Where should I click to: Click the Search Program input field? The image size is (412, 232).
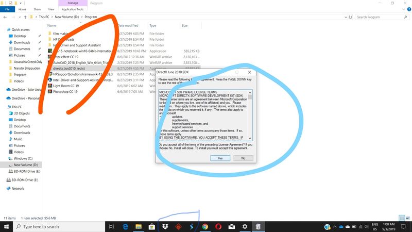tap(380, 17)
